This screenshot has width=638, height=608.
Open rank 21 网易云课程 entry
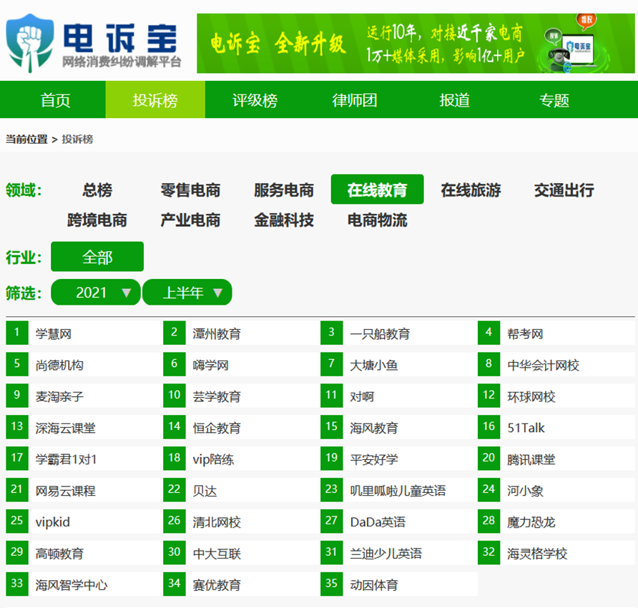tap(84, 489)
